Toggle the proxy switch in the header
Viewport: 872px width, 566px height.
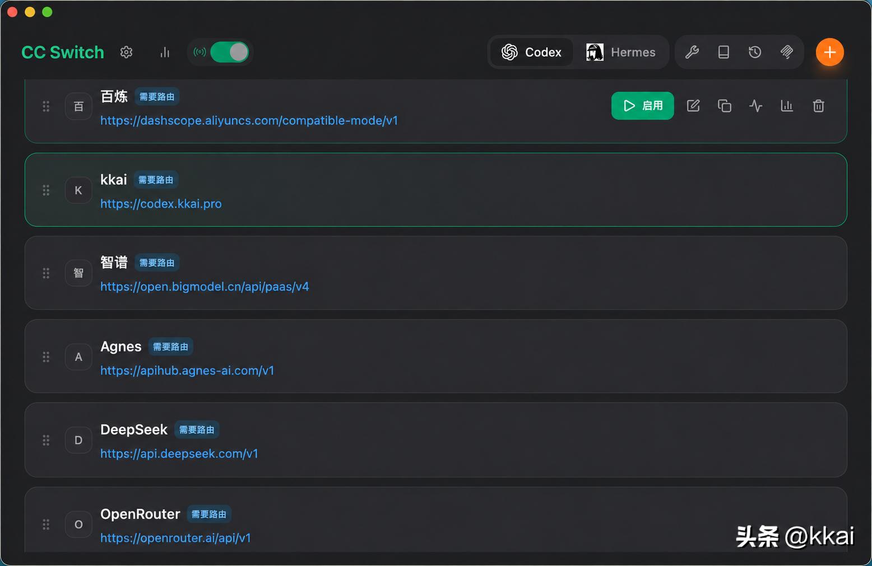point(229,52)
